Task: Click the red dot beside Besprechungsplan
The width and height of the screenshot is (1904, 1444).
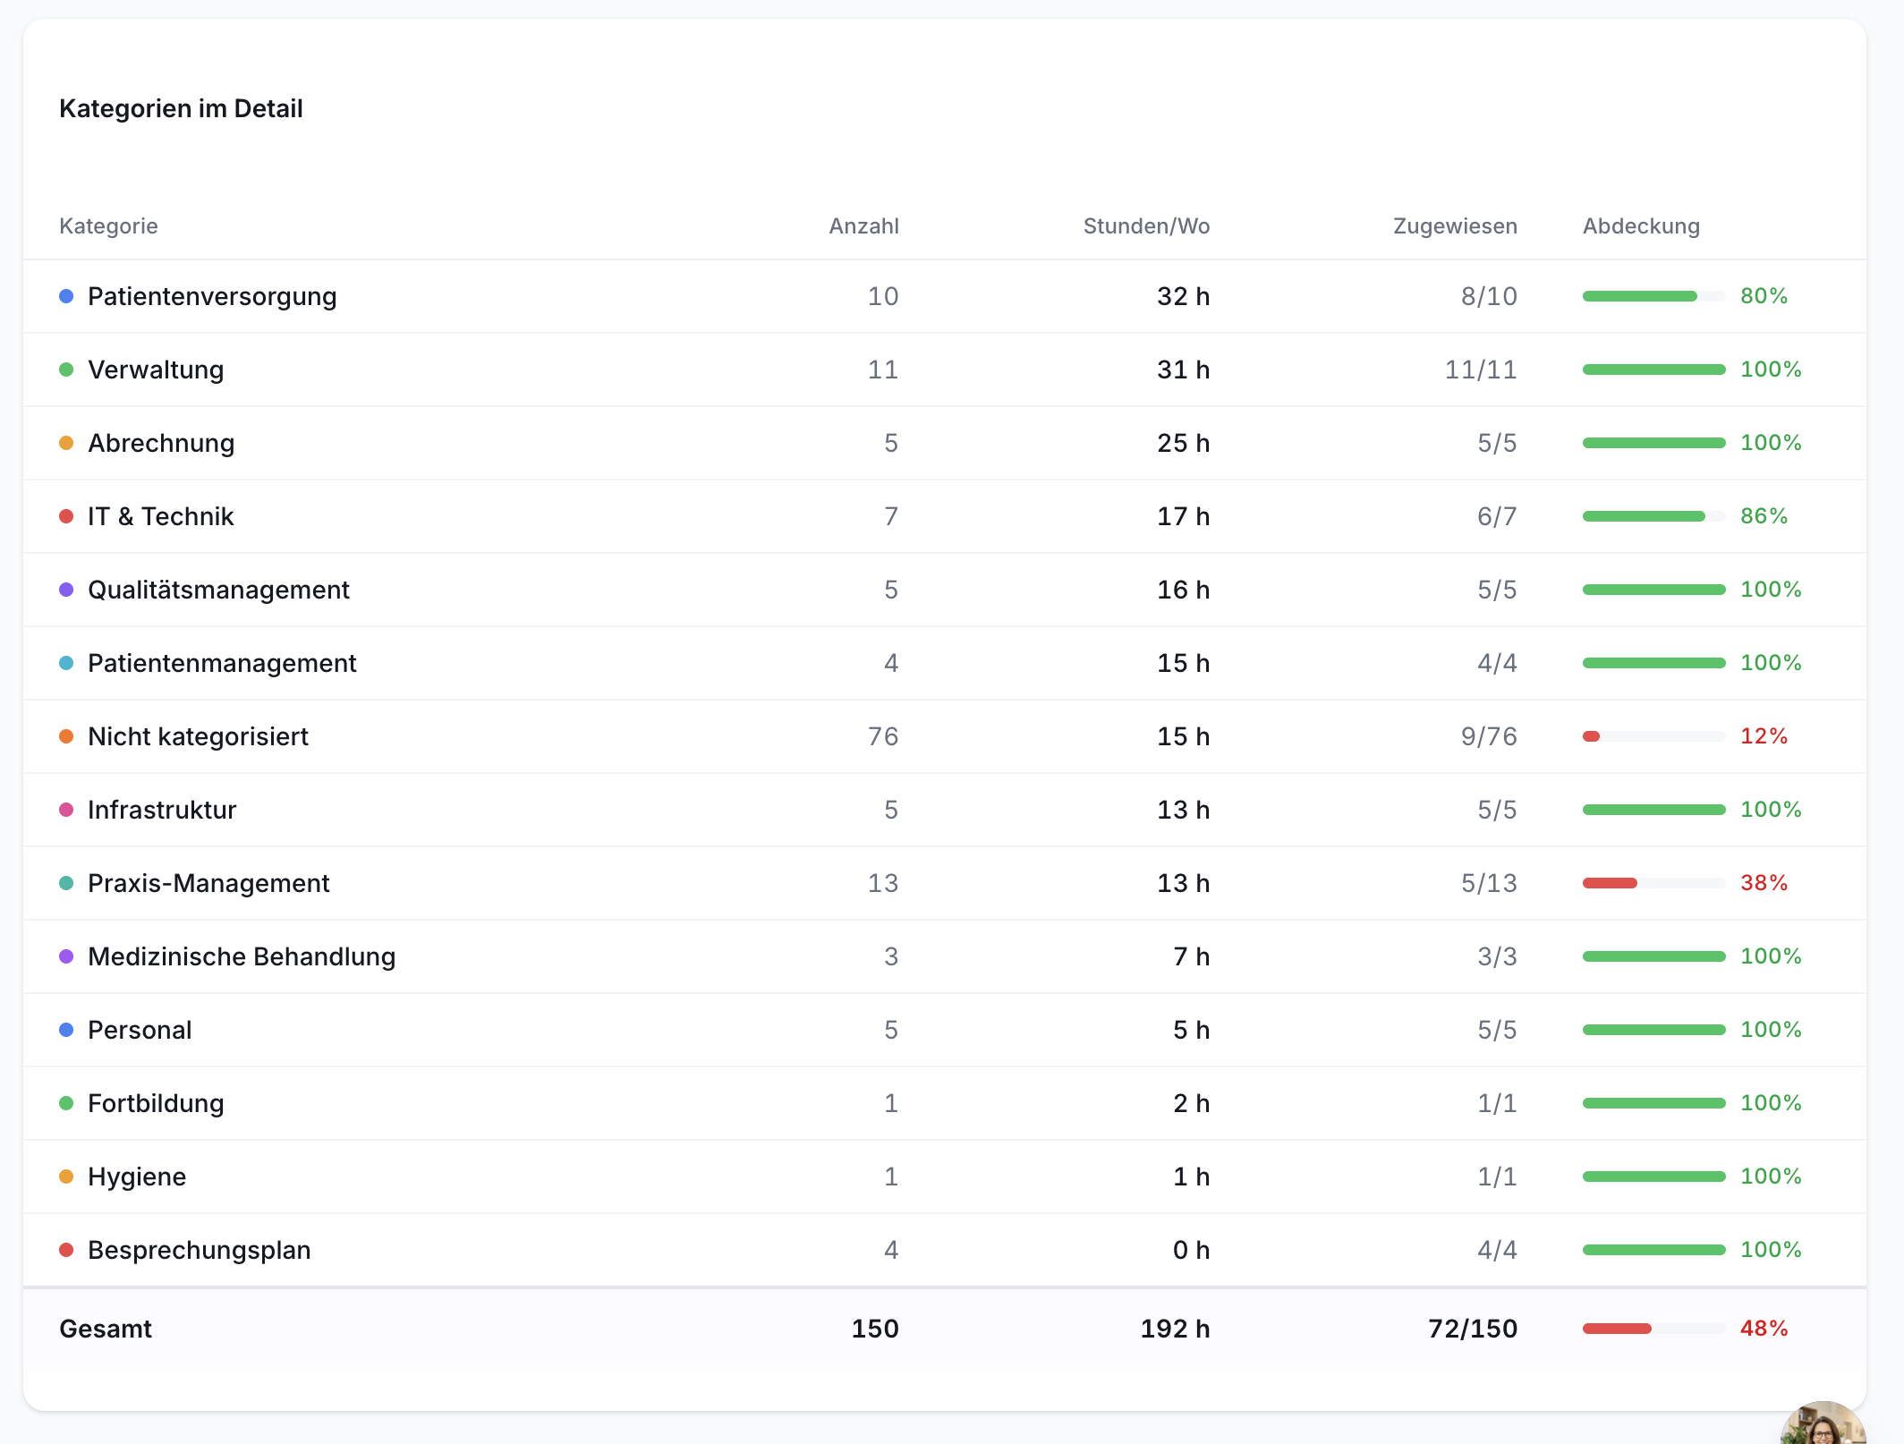Action: coord(66,1250)
